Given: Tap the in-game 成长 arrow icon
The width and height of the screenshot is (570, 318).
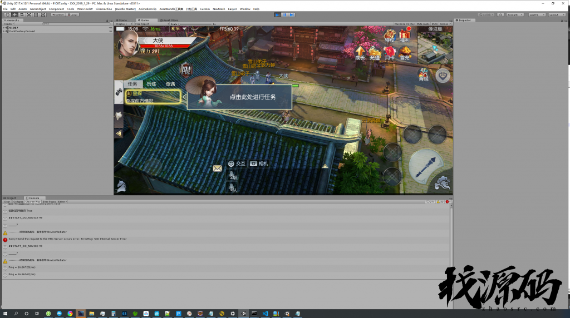Looking at the screenshot, I should point(360,53).
